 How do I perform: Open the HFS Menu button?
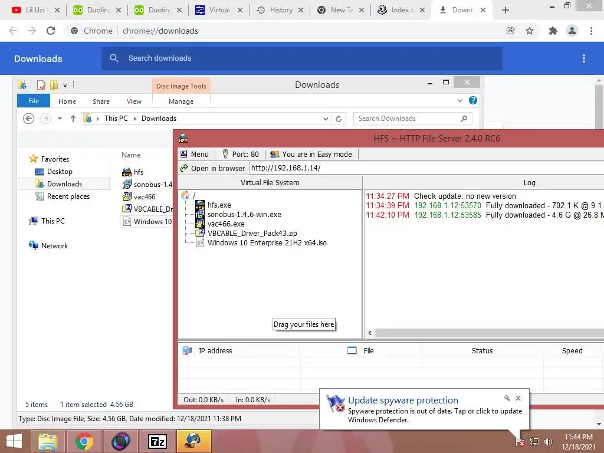pyautogui.click(x=195, y=154)
